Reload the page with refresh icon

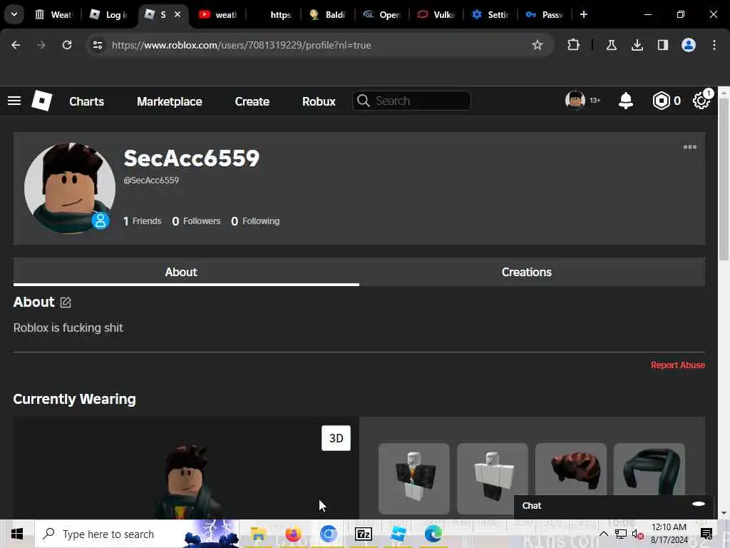(x=67, y=45)
